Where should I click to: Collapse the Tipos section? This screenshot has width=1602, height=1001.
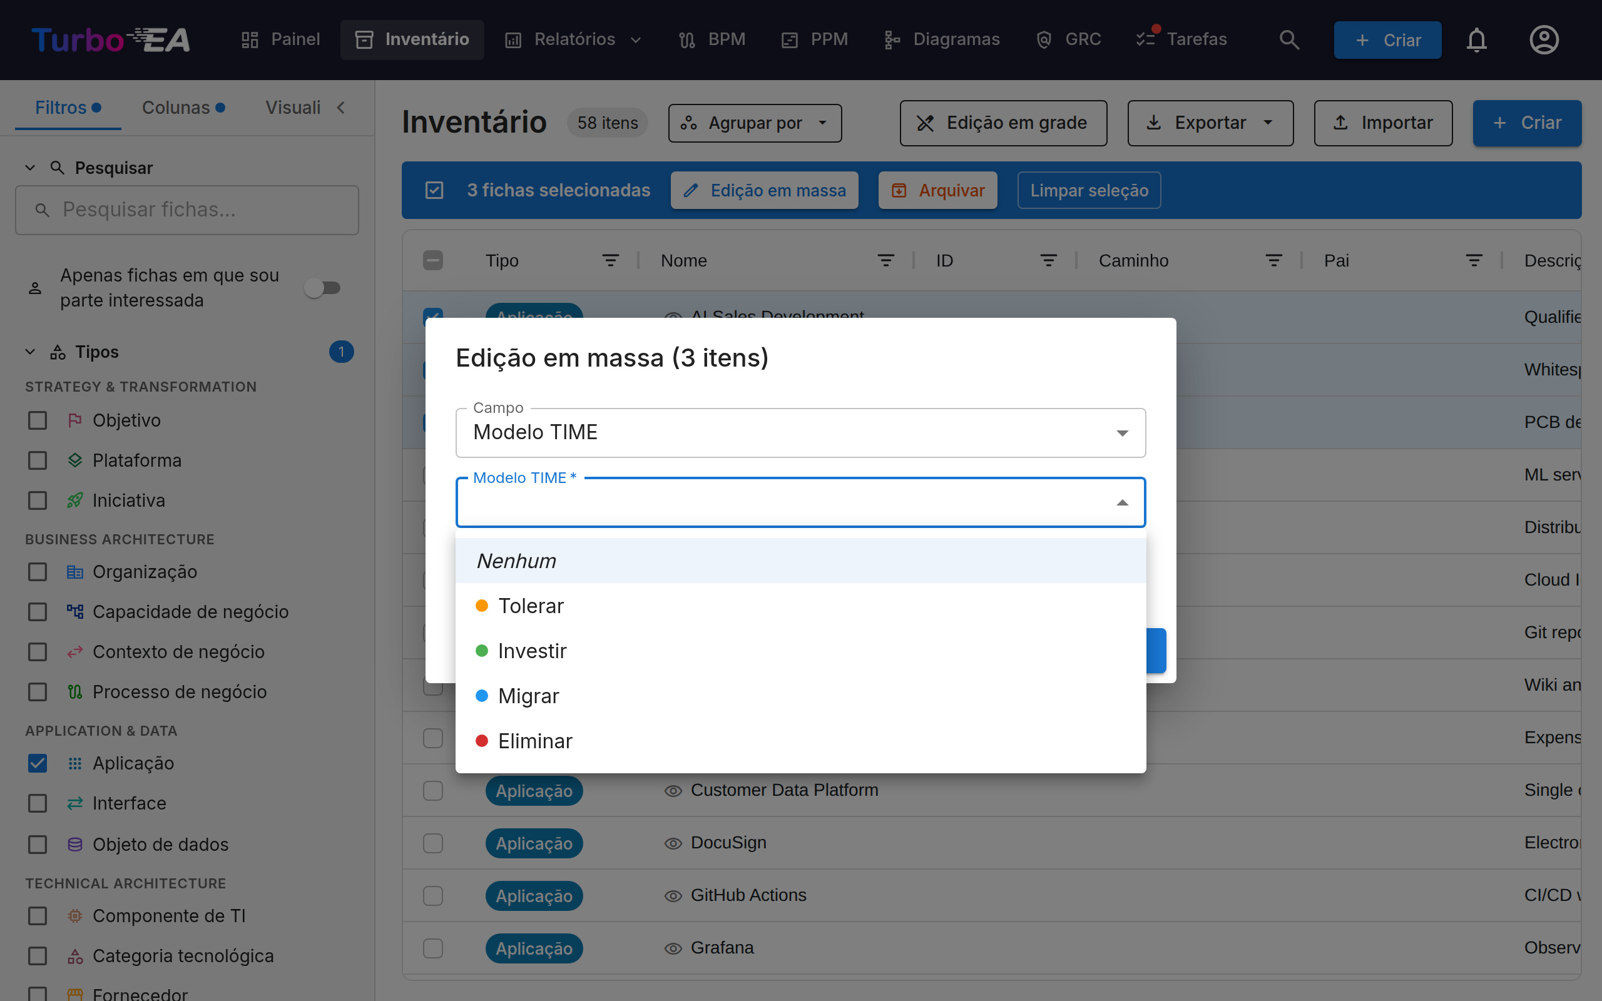(x=30, y=352)
